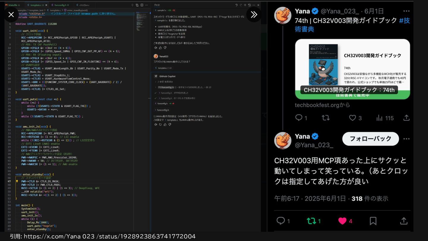
Task: Reply to the main tweet
Action: point(283,221)
